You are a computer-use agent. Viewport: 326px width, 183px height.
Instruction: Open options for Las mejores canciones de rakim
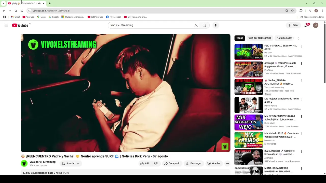(x=301, y=99)
